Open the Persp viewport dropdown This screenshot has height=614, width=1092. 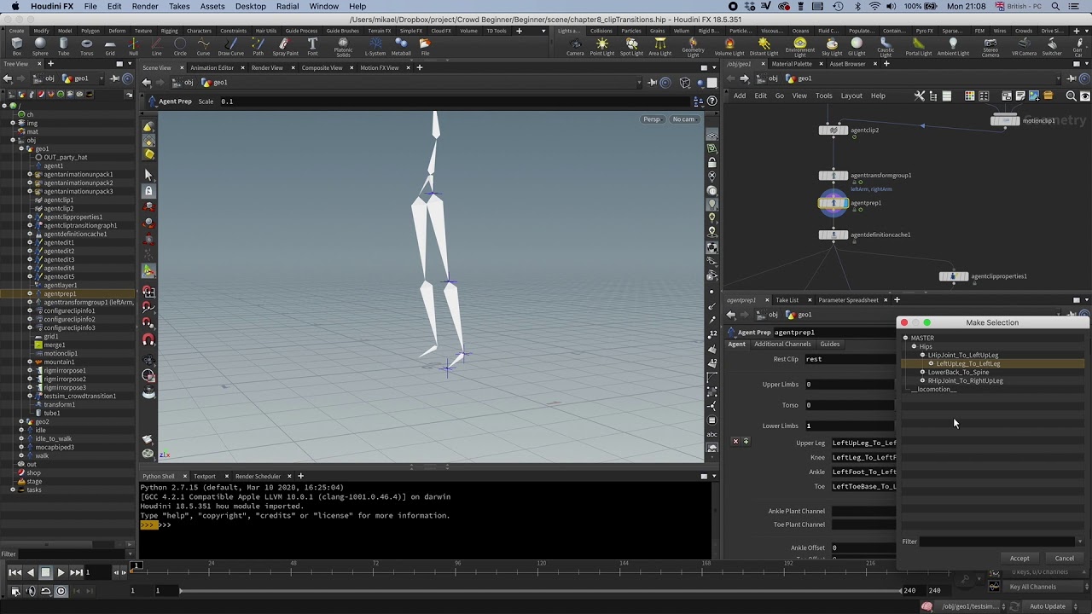652,119
